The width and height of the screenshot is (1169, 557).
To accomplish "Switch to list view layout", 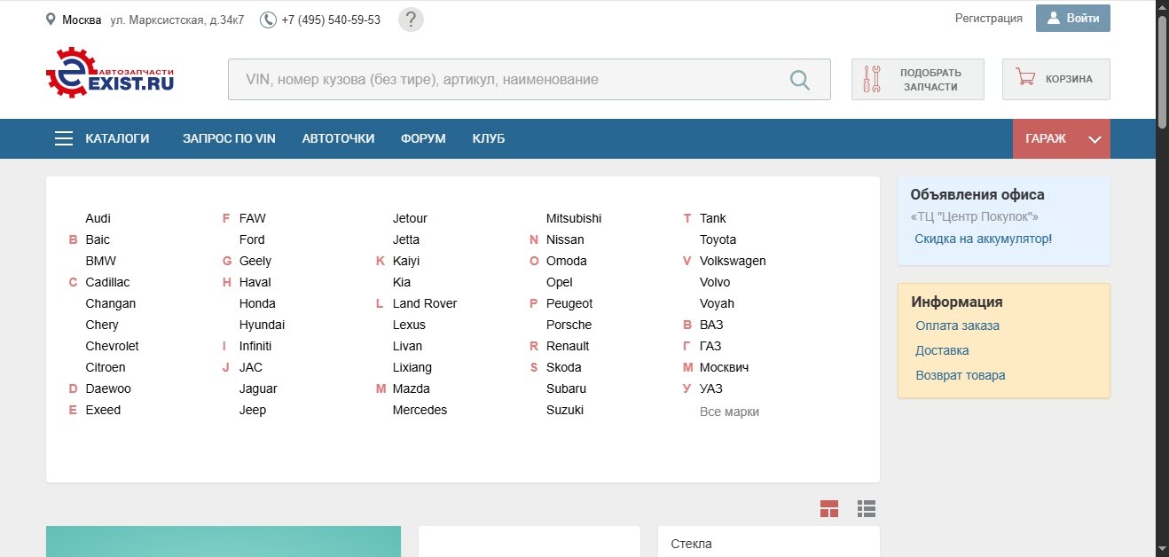I will 867,508.
